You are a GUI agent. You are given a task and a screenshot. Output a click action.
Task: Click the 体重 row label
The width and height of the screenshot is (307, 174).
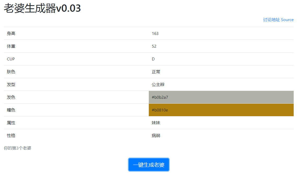tap(11, 46)
